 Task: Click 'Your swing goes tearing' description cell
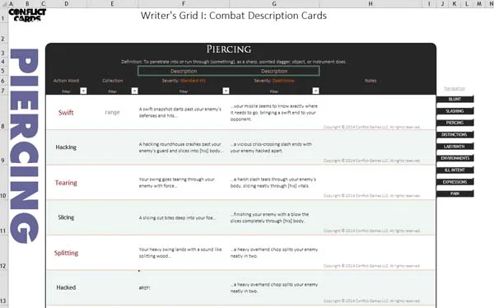click(184, 183)
